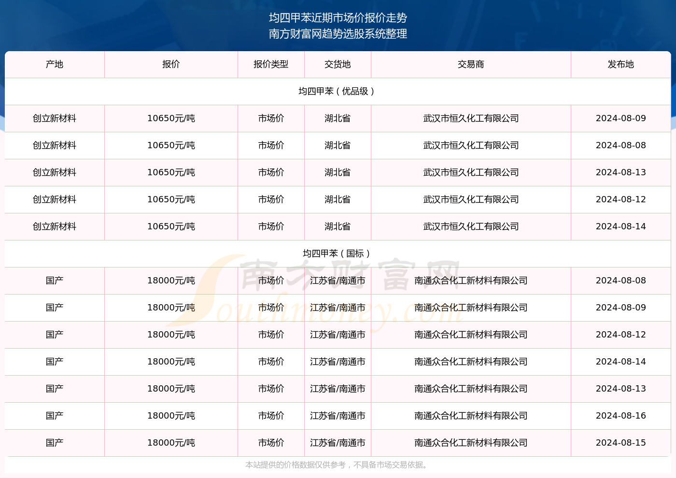Click 18000元/吨 in the 2024-08-15 row

[171, 443]
